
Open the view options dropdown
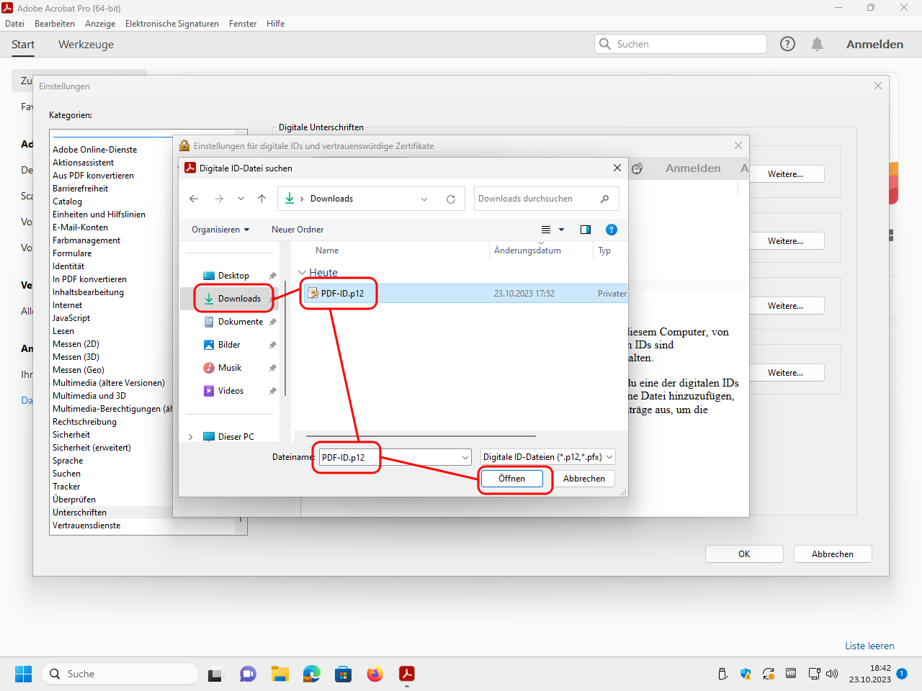click(x=561, y=230)
